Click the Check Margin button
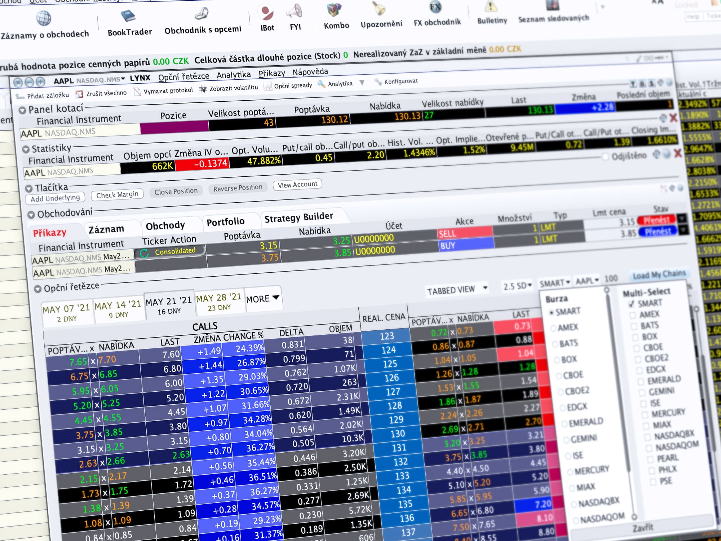The height and width of the screenshot is (541, 721). 117,195
